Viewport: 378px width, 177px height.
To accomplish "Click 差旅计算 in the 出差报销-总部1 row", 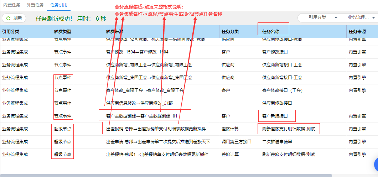I will 230,154.
